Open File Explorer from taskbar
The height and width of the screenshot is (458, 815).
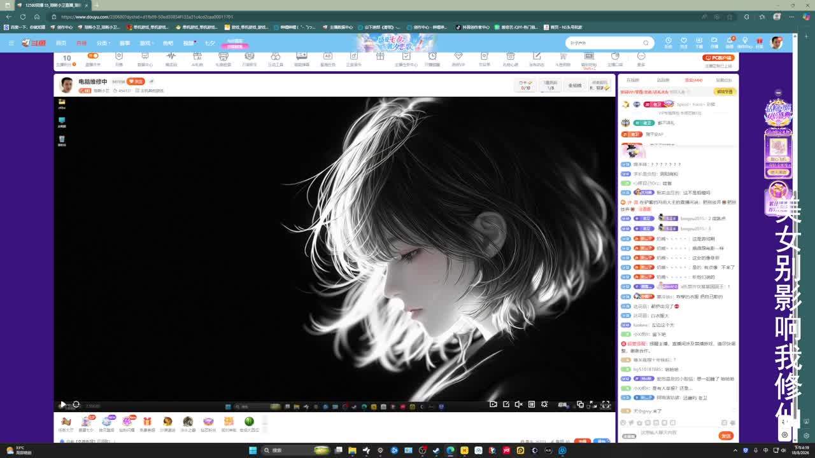pyautogui.click(x=352, y=450)
